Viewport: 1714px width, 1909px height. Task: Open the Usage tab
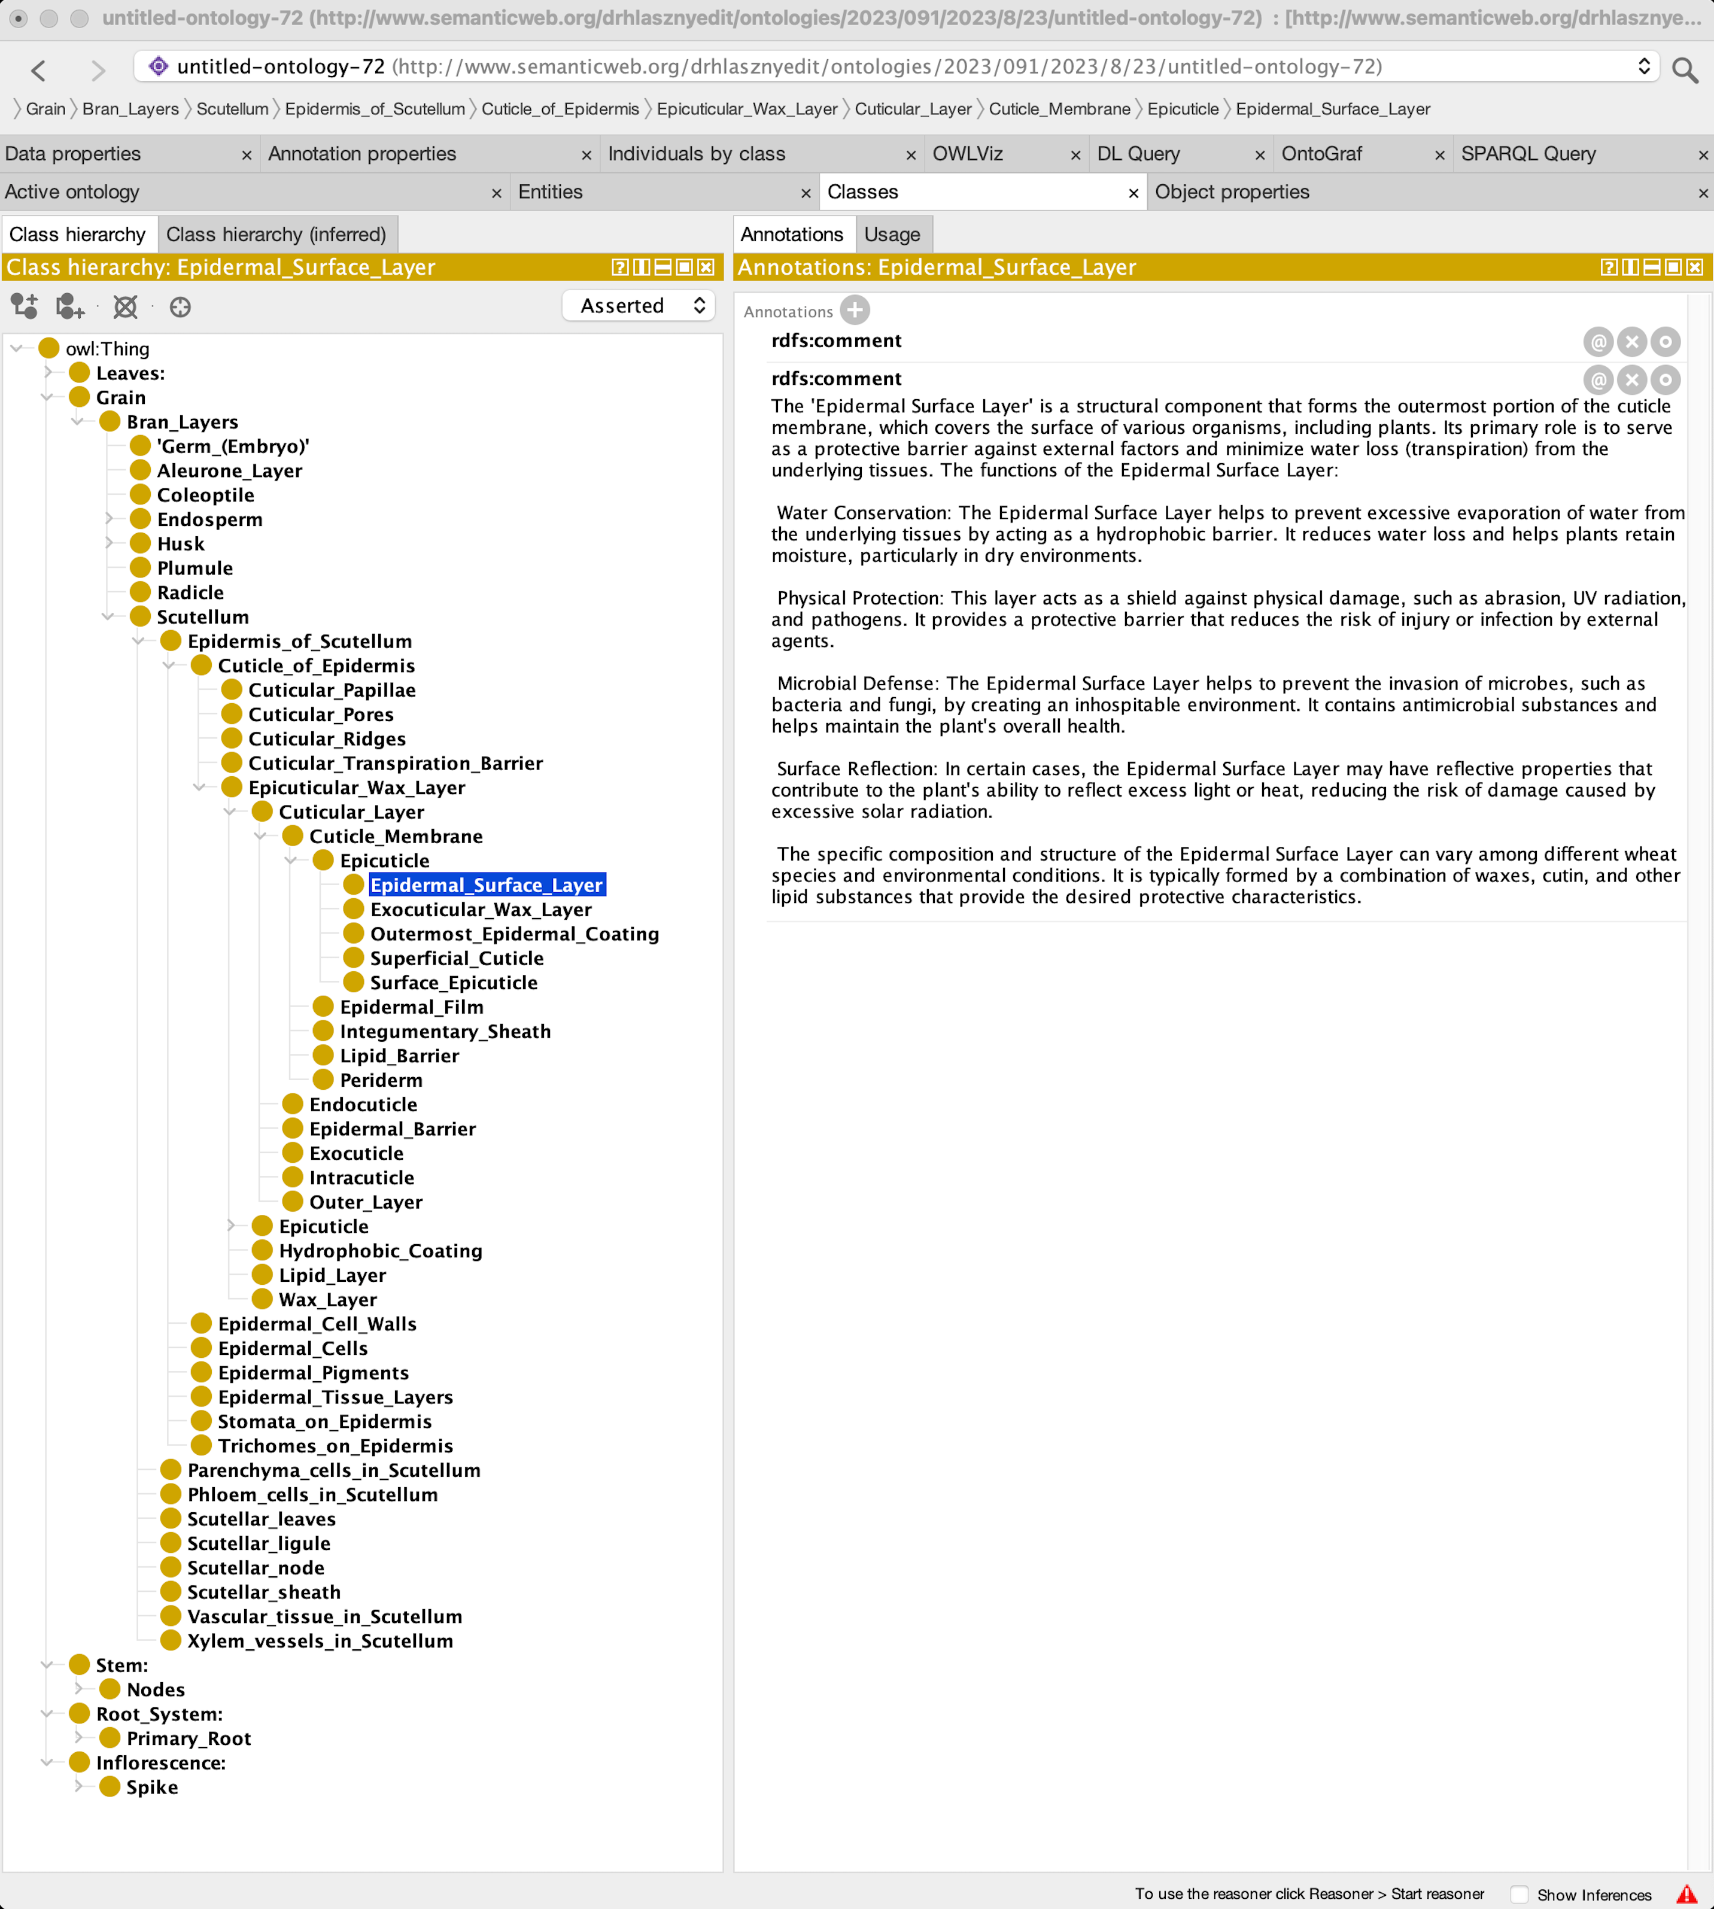(x=891, y=235)
